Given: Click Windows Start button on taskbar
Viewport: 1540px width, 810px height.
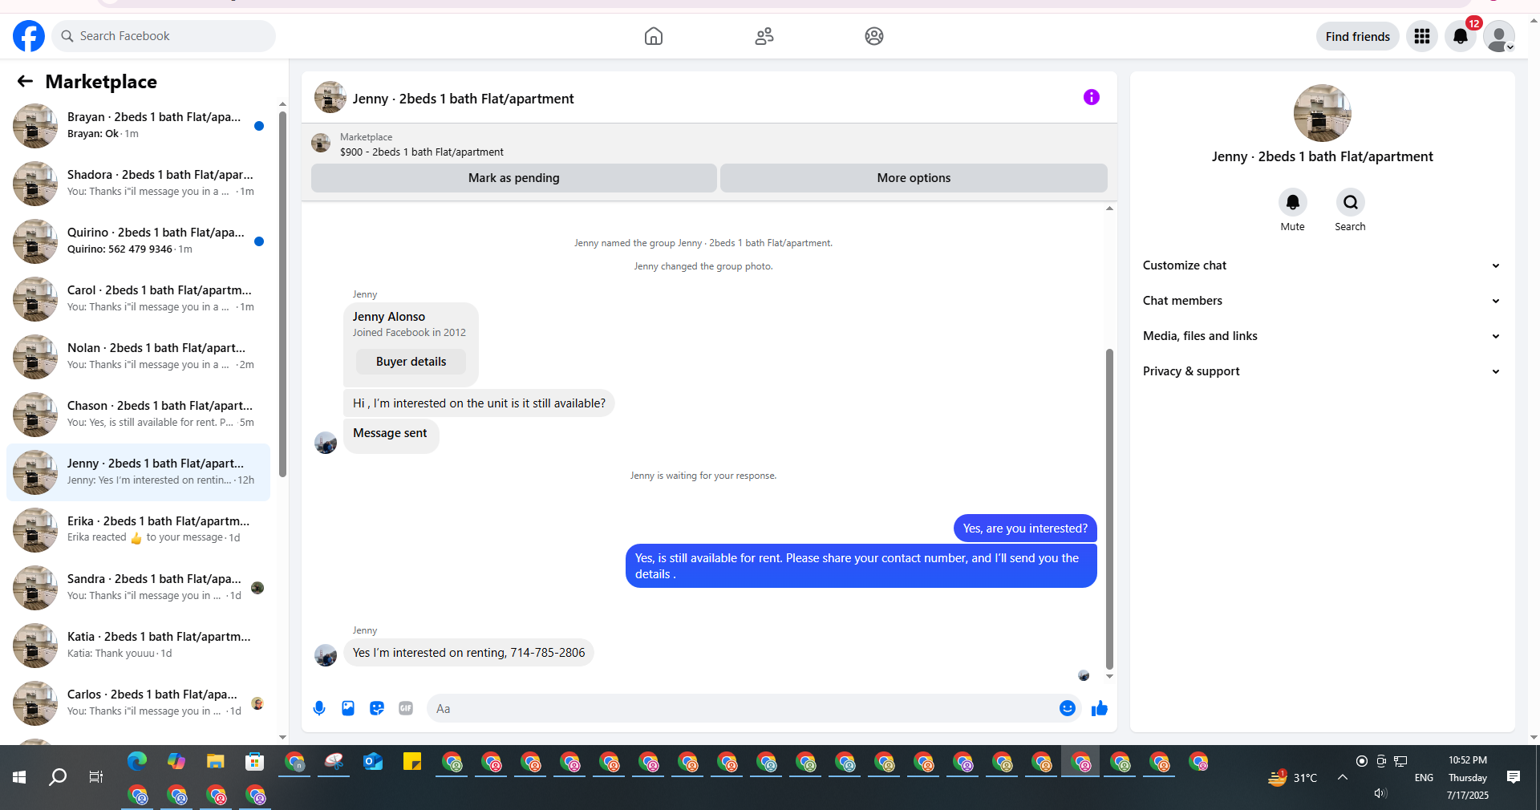Looking at the screenshot, I should pos(19,777).
